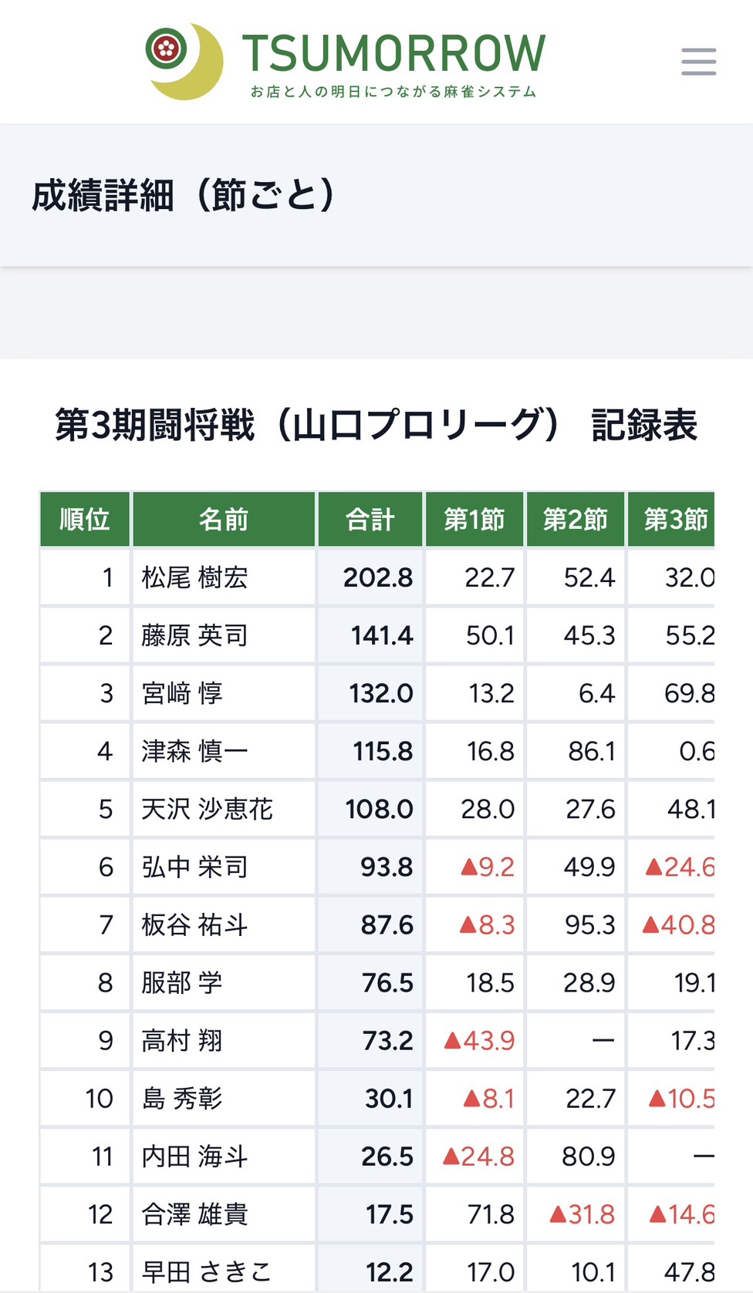Click player name 早田 さきこ

click(207, 1271)
